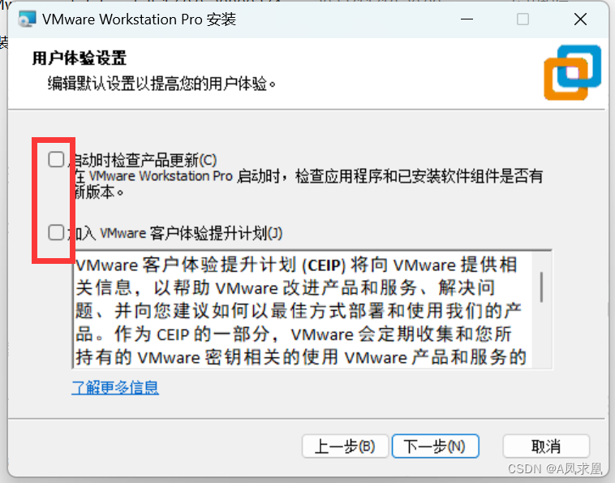This screenshot has height=483, width=615.
Task: Click the scrollbar track below the thumb
Action: [x=542, y=335]
